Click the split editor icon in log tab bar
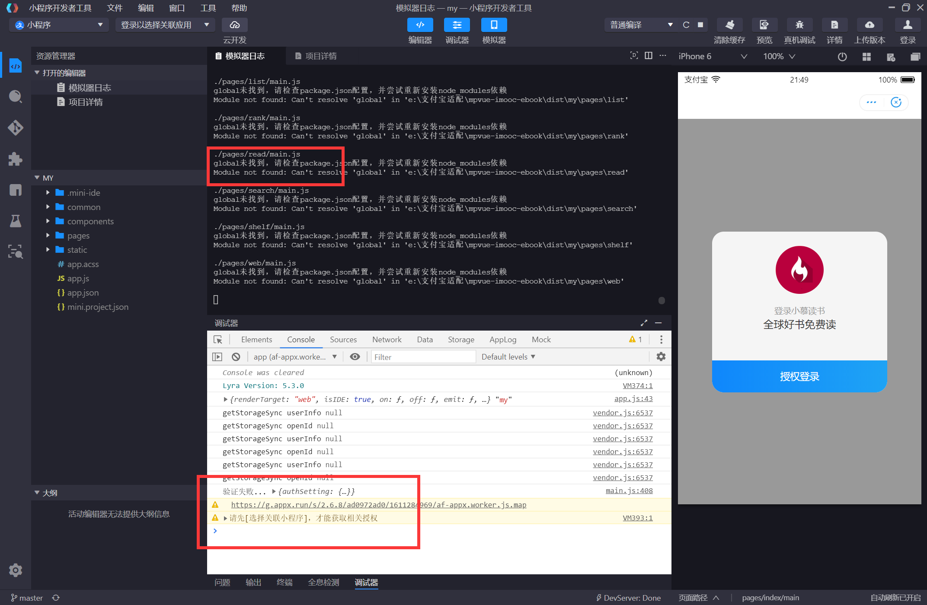 pyautogui.click(x=649, y=56)
